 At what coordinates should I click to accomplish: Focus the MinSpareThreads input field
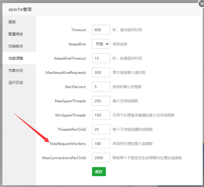pos(101,115)
